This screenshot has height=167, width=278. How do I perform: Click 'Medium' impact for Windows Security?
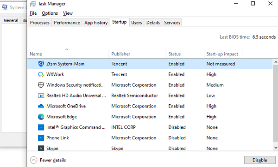click(x=215, y=85)
